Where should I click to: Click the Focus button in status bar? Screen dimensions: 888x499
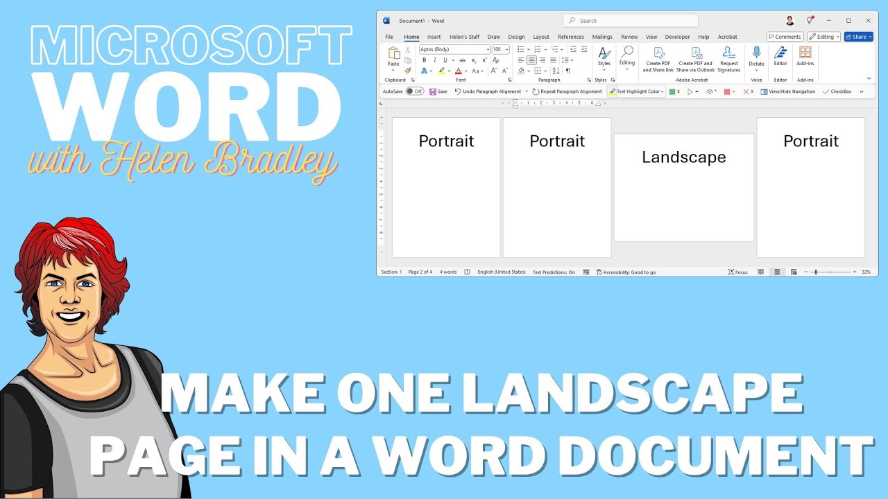(x=738, y=272)
